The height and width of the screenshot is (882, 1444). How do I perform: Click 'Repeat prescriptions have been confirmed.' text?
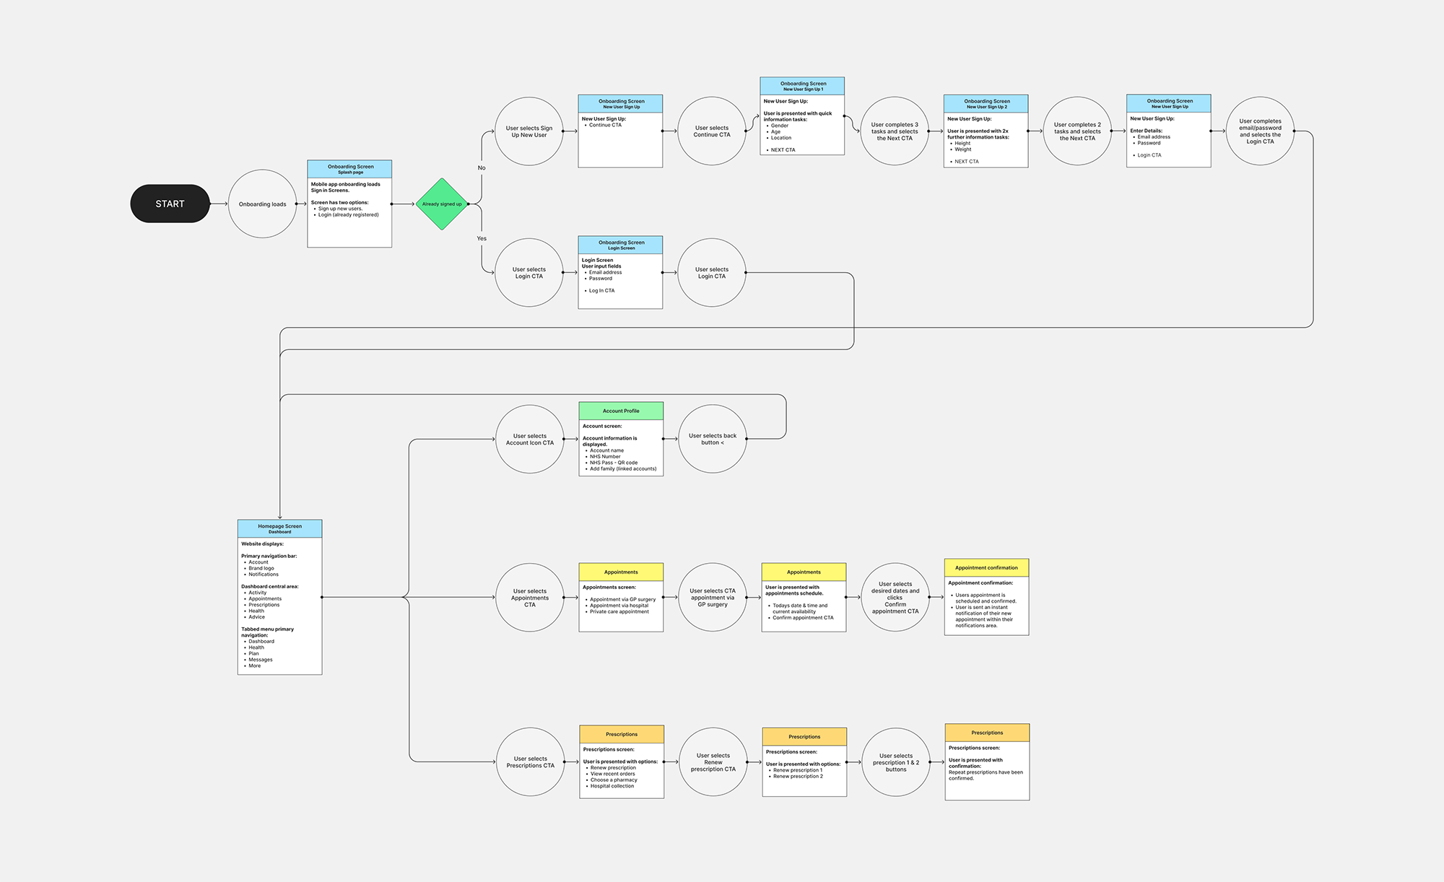986,775
